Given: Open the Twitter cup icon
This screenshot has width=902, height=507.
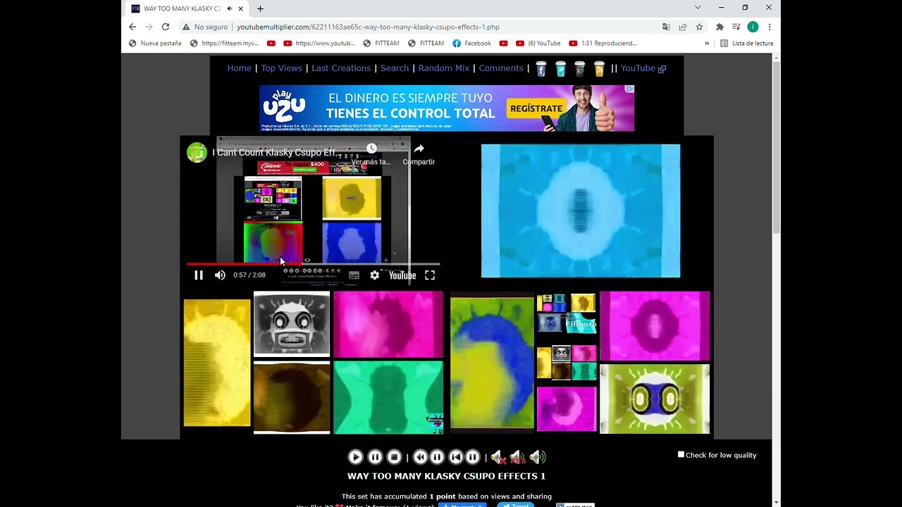Looking at the screenshot, I should click(560, 68).
